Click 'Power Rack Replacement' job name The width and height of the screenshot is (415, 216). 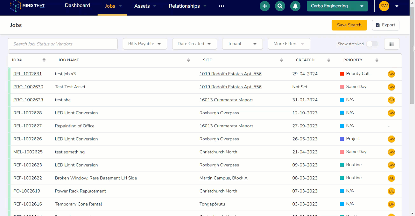(81, 191)
